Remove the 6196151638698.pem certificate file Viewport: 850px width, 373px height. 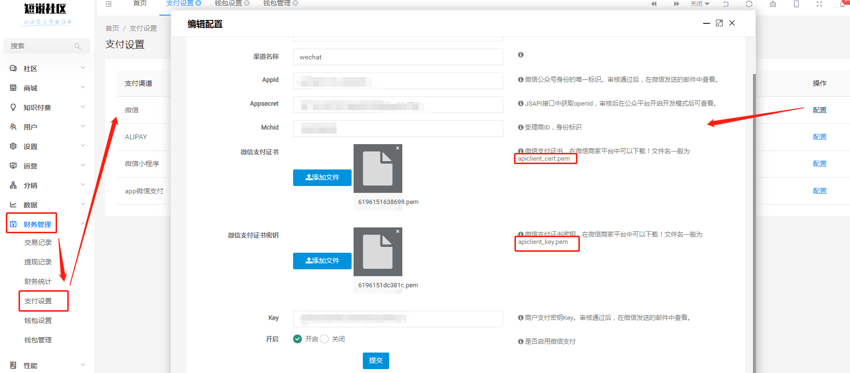pos(398,148)
